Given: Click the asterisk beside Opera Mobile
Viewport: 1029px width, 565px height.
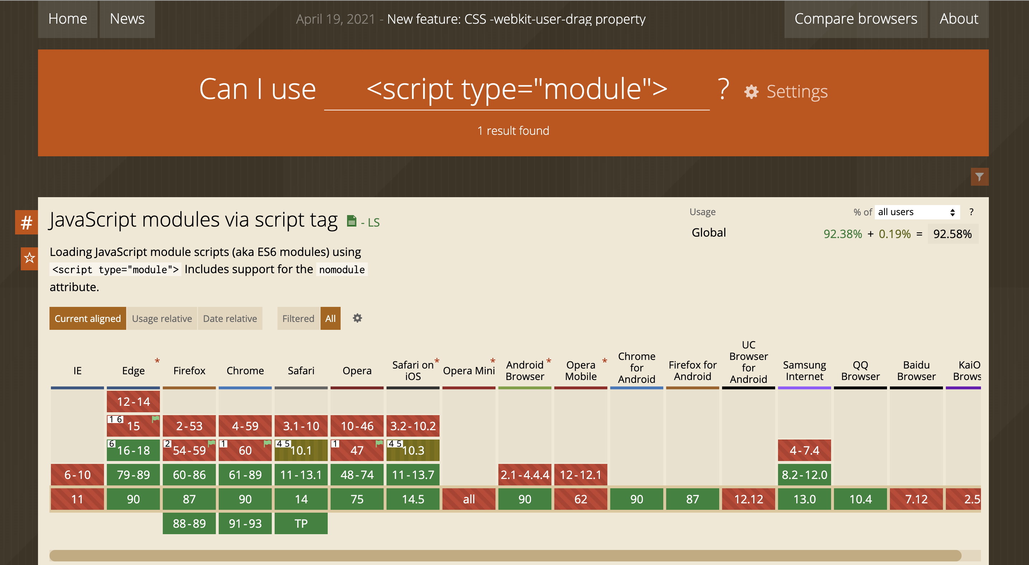Looking at the screenshot, I should [x=604, y=361].
